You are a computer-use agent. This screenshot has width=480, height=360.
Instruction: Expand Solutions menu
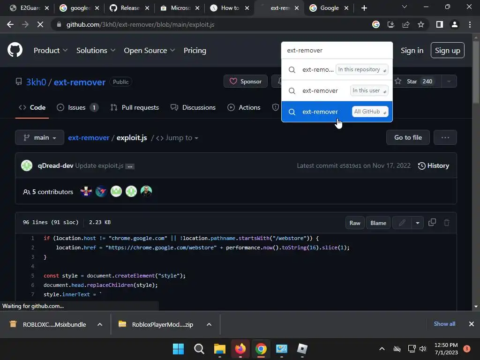click(x=96, y=50)
